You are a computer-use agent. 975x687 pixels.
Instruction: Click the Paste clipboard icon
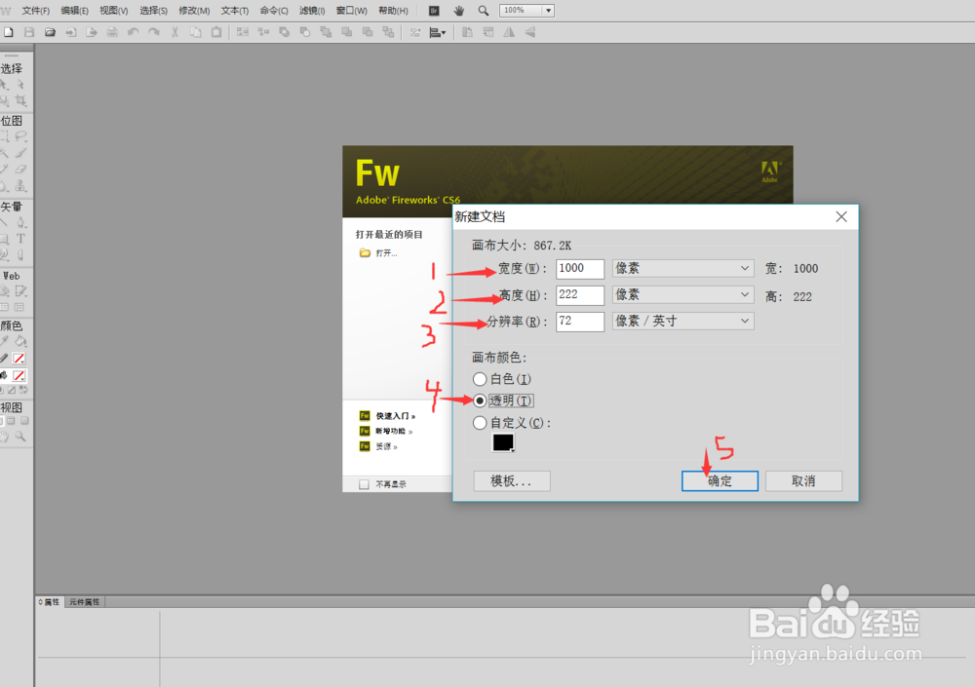(216, 32)
